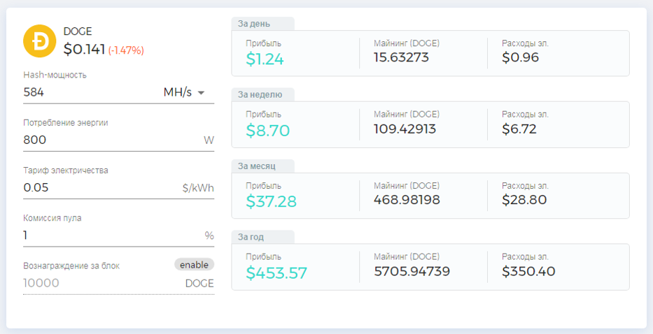This screenshot has width=653, height=334.
Task: Click the yearly electricity cost $350.40
Action: coord(528,271)
